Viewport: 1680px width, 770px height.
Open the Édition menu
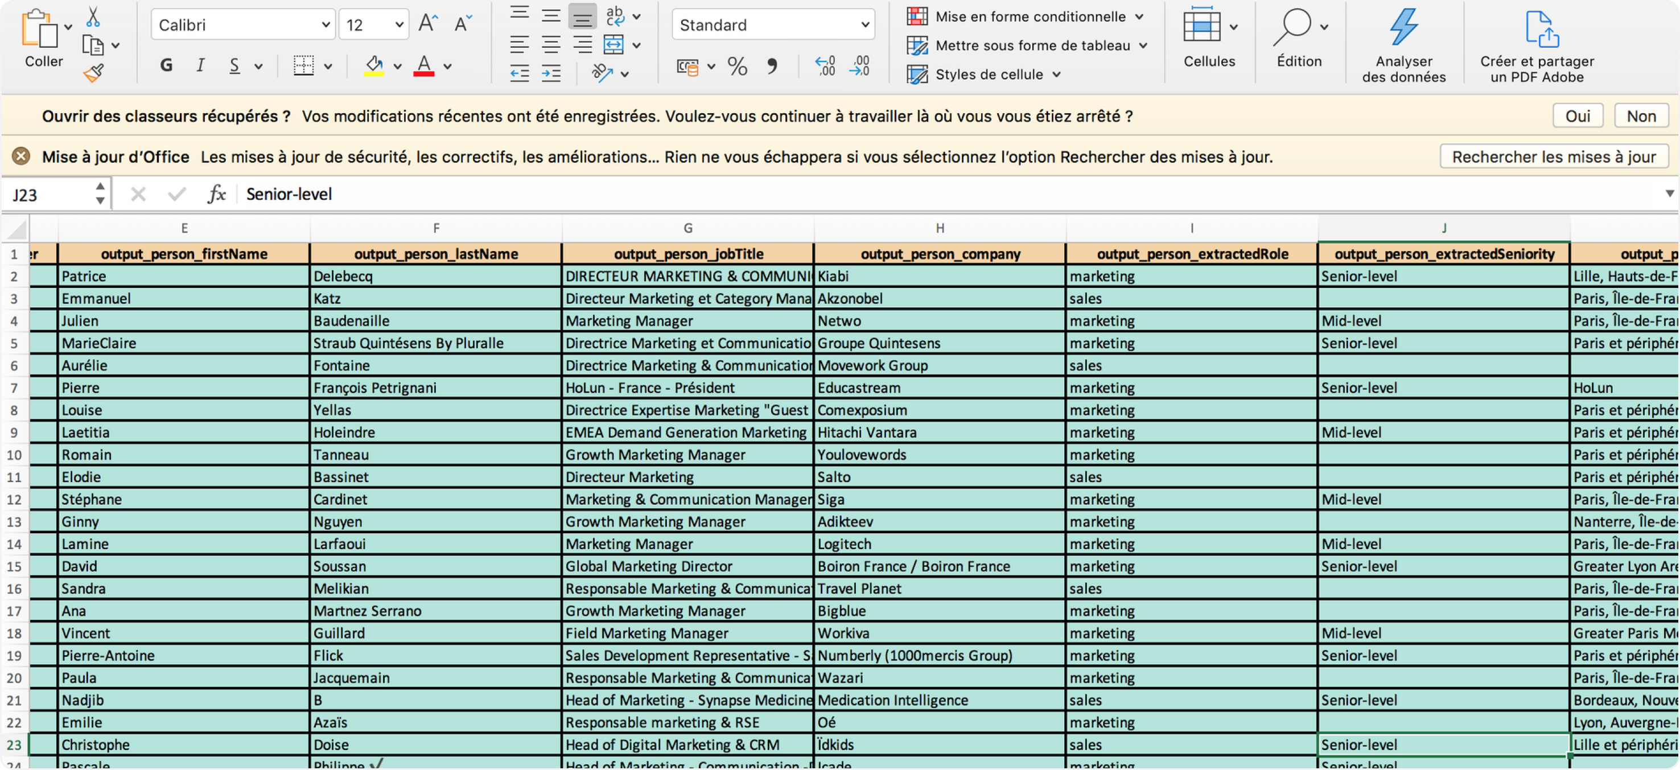coord(1299,38)
